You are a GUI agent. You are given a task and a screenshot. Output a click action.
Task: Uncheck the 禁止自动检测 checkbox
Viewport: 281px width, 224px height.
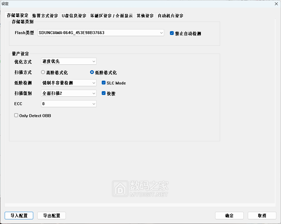(172, 33)
